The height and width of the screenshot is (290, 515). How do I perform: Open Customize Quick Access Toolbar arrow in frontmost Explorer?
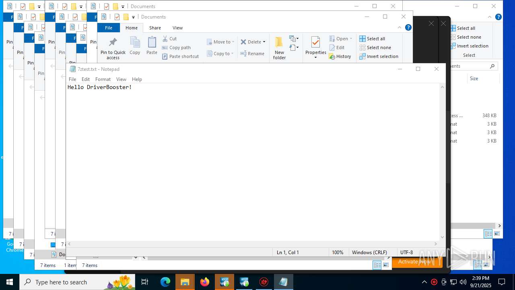[133, 17]
